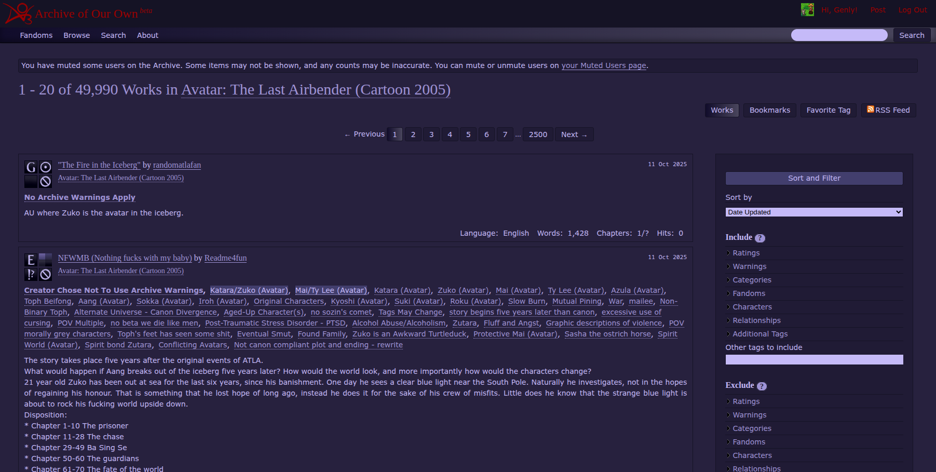Expand Additional Tags under Include
Viewport: 936px width, 472px height.
click(760, 334)
